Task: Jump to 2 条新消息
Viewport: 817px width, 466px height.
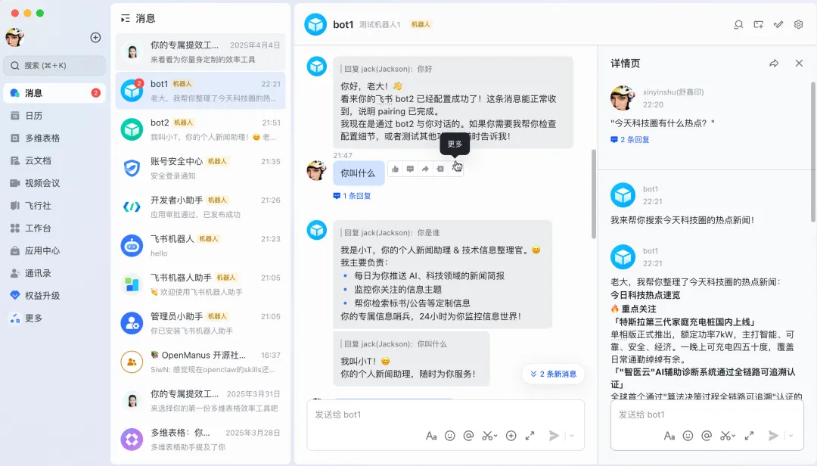Action: 553,374
